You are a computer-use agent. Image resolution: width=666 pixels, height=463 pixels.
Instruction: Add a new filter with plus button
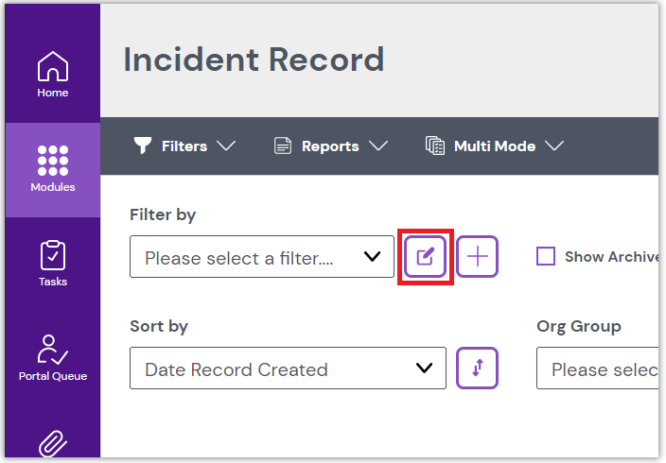478,256
